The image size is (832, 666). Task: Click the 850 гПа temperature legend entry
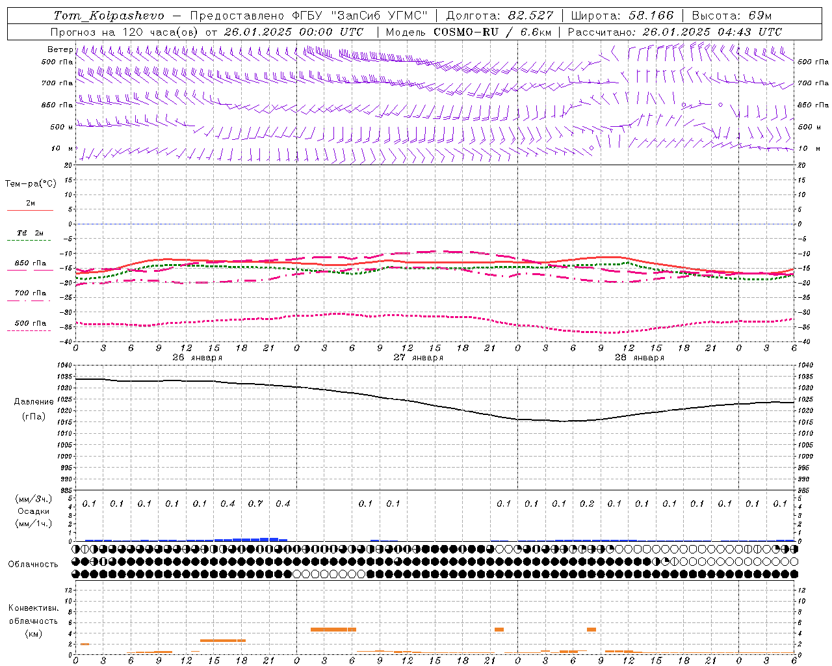click(31, 263)
